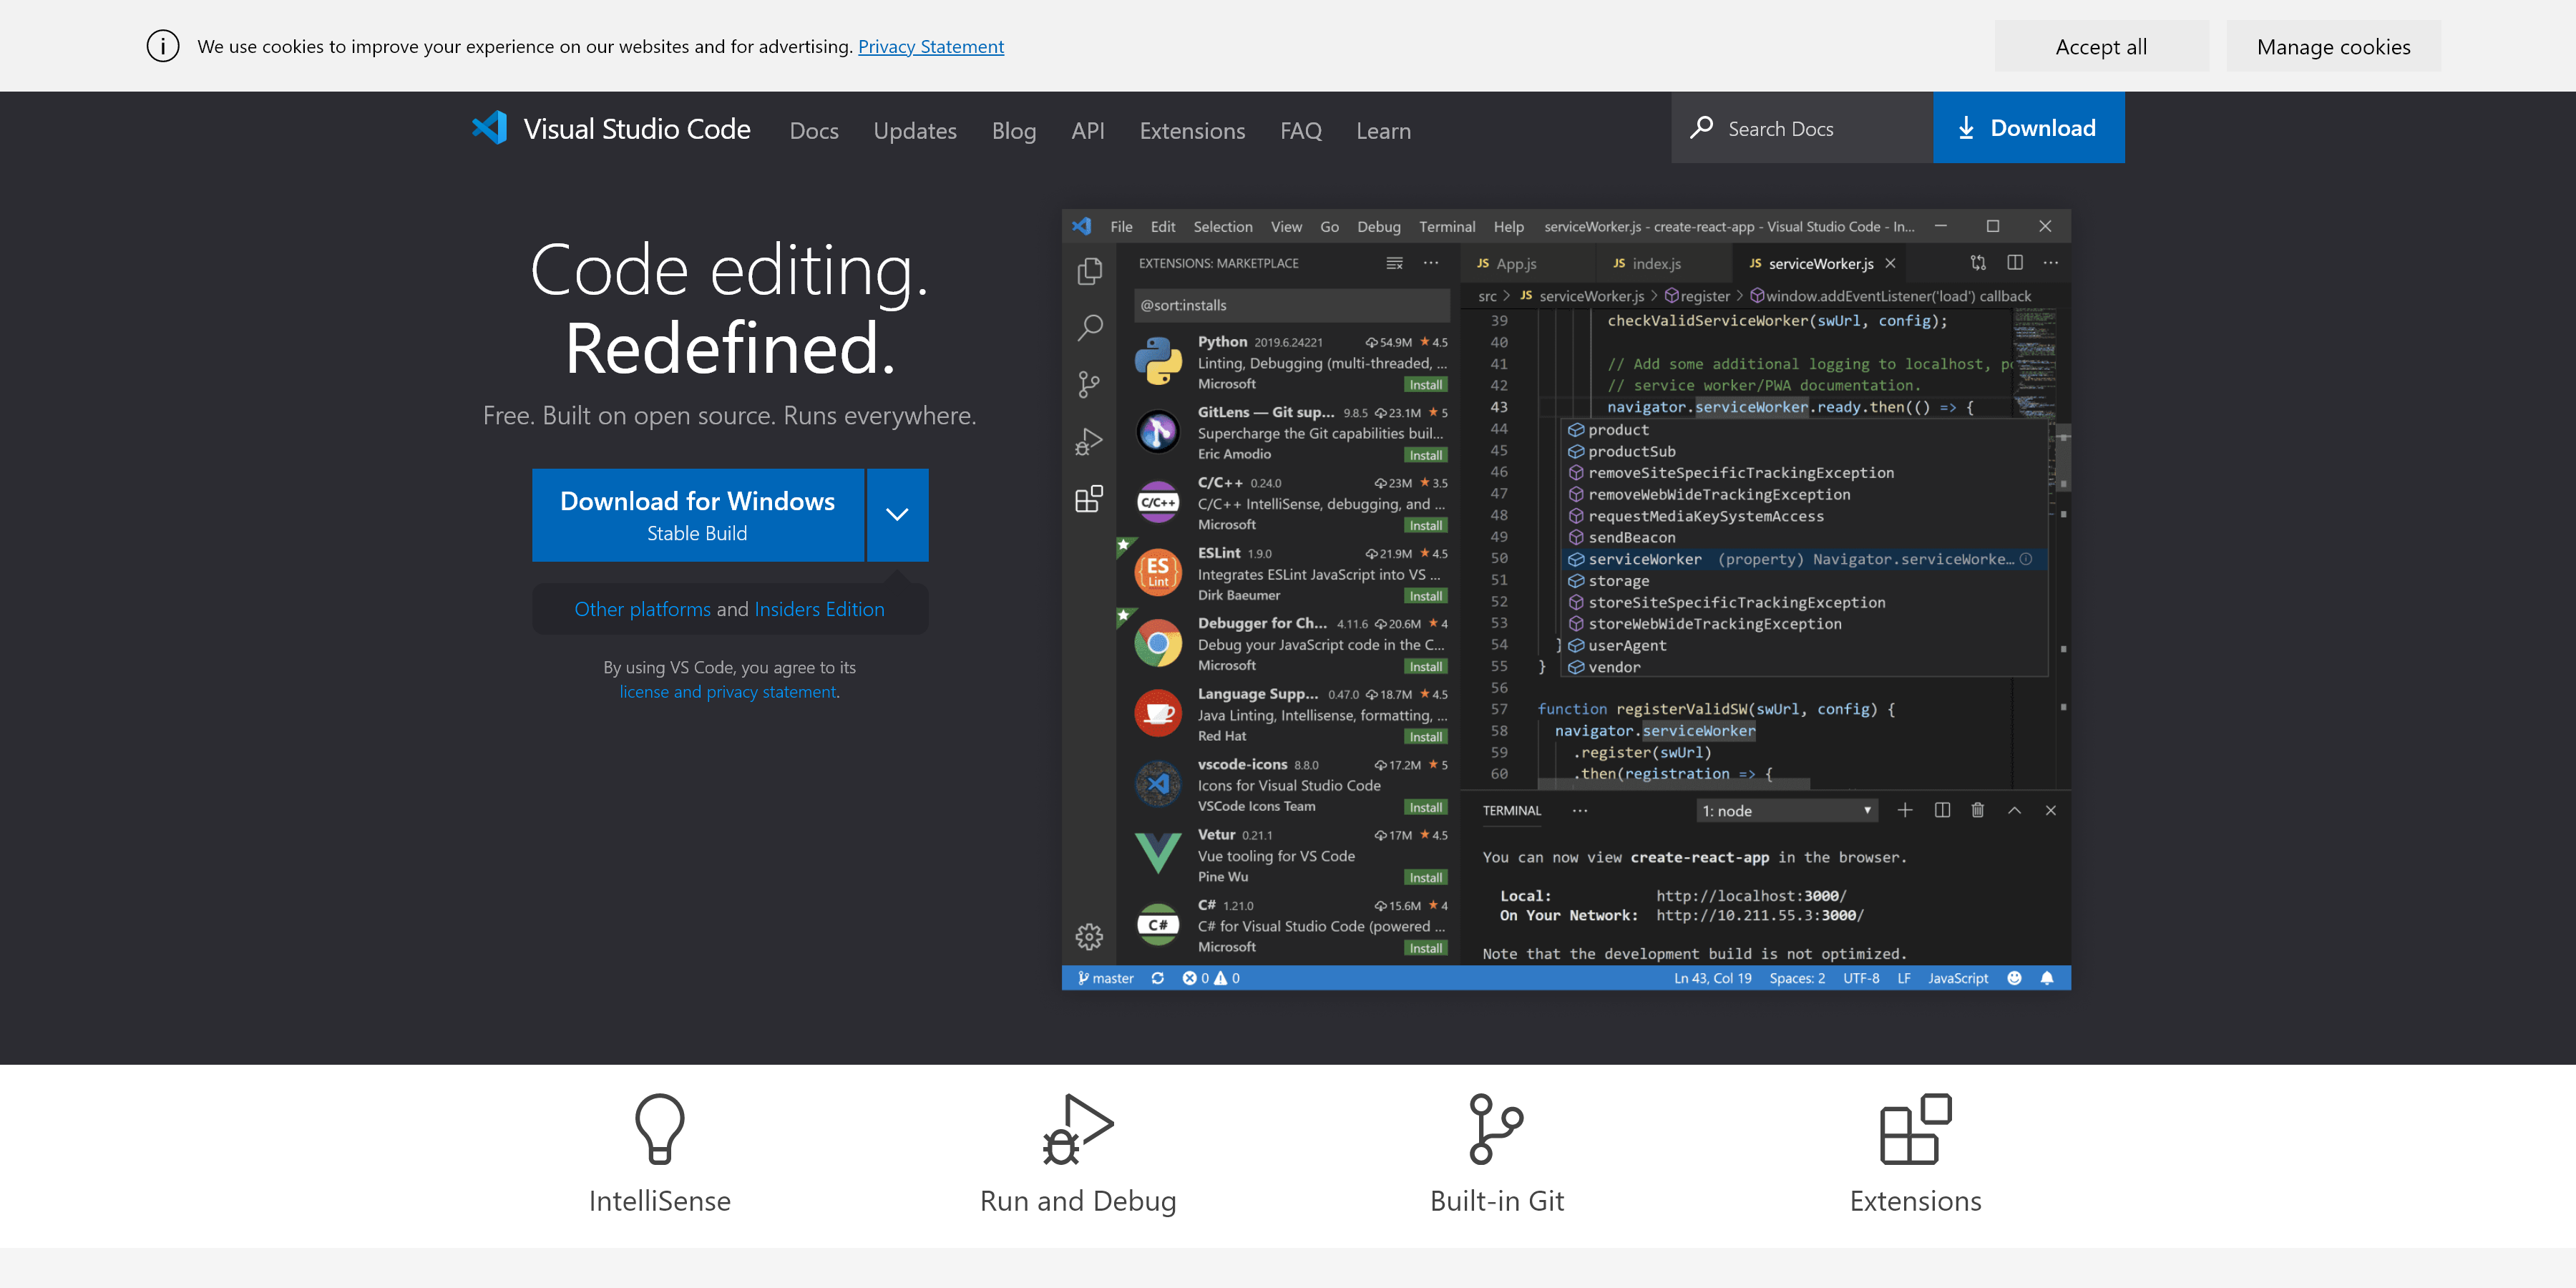Click the JavaScript language mode indicator
The image size is (2576, 1288).
(1957, 978)
